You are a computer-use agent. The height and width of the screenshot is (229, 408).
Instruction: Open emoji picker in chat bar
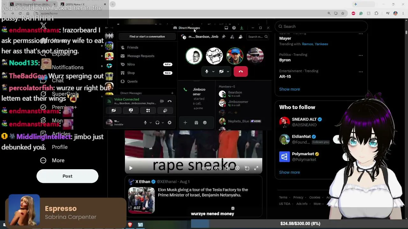tap(205, 123)
